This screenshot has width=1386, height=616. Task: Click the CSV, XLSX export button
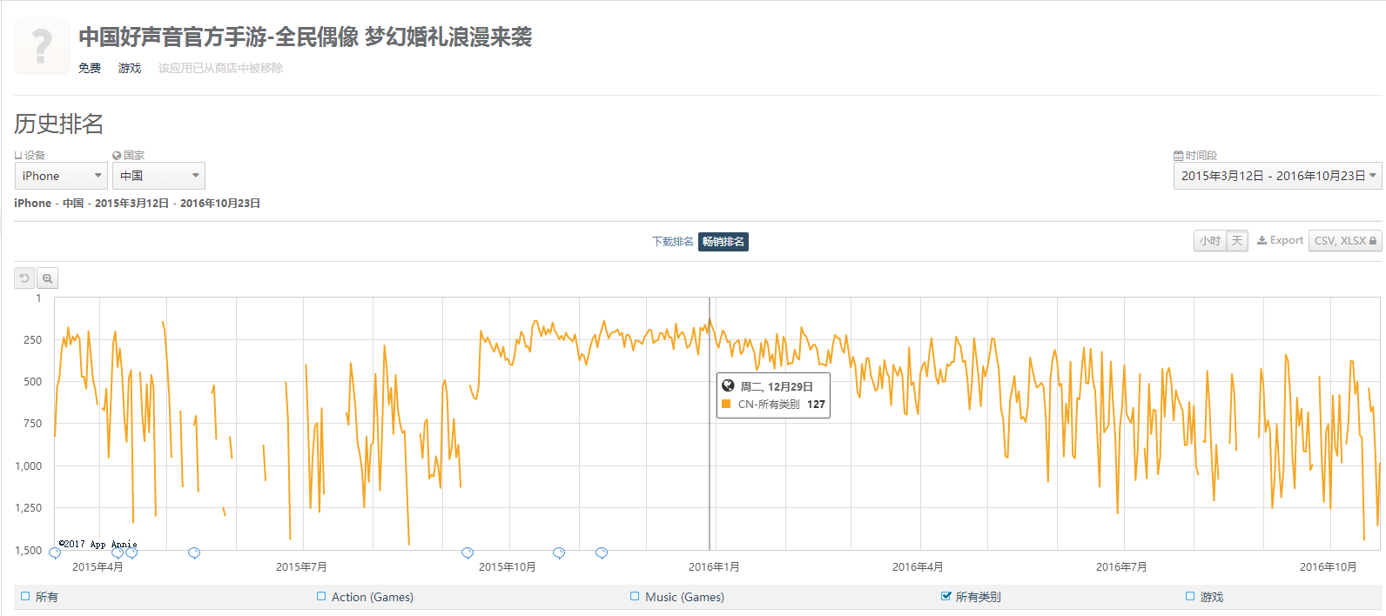pos(1345,241)
